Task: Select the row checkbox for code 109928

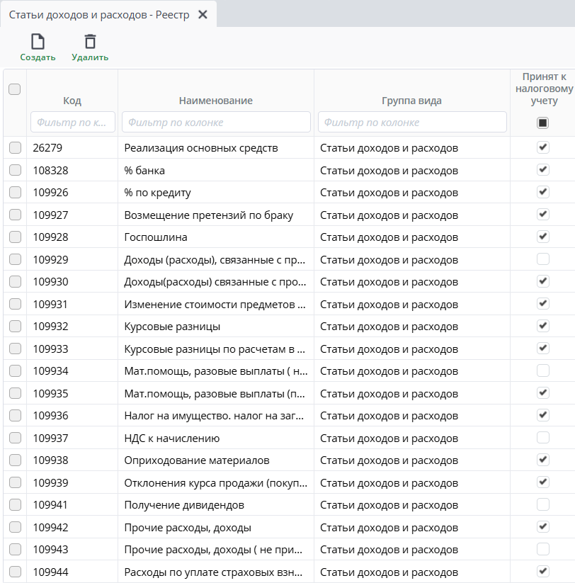Action: click(15, 237)
